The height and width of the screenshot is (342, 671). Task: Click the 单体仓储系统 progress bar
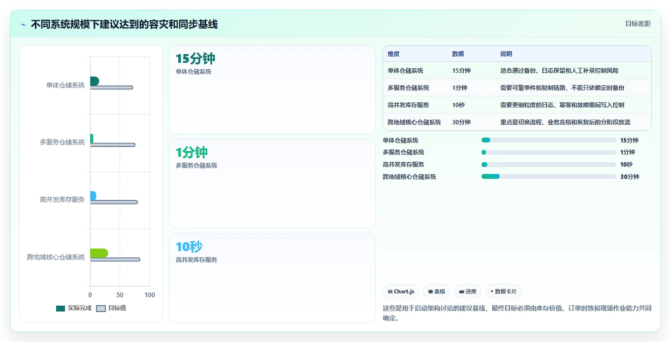(x=548, y=140)
